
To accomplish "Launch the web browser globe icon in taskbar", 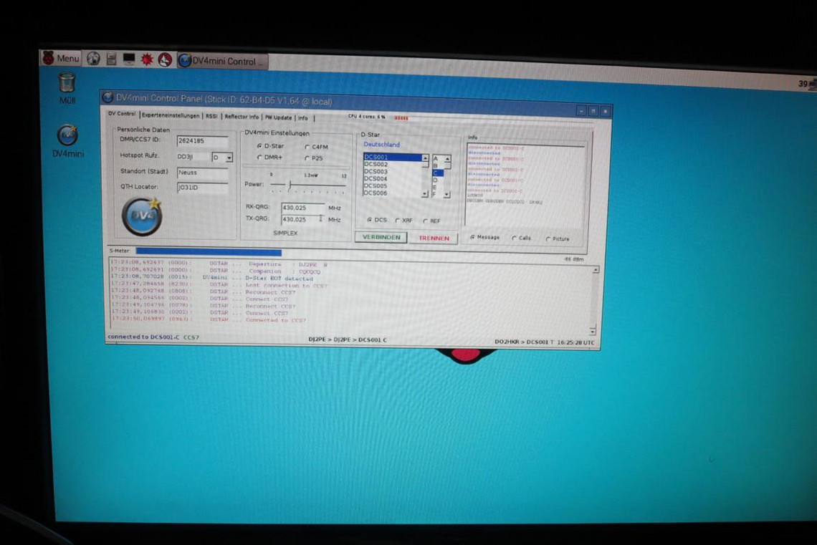I will click(93, 59).
